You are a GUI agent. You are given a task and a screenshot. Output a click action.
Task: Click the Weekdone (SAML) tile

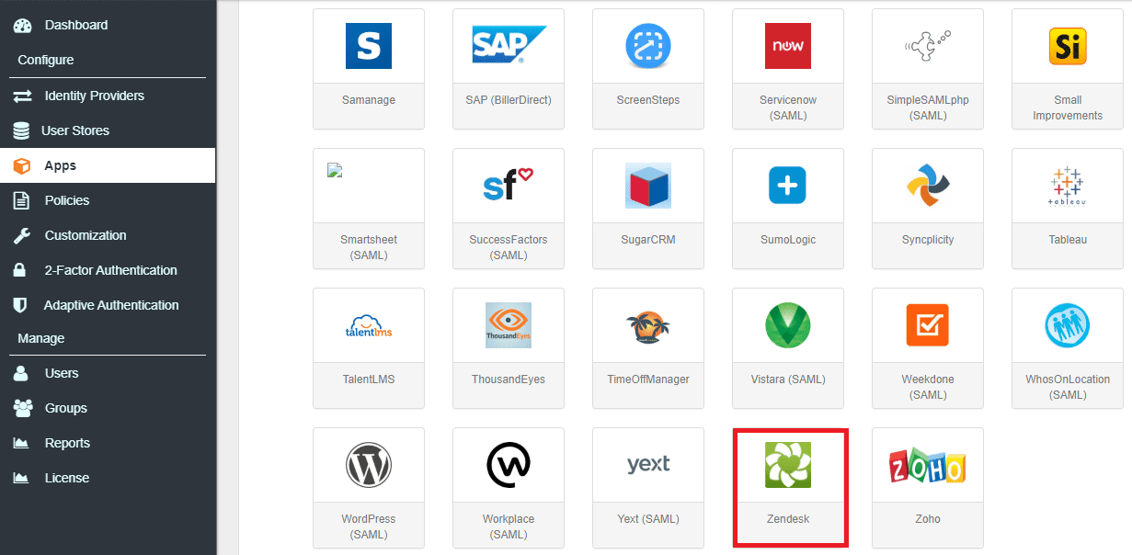(928, 349)
